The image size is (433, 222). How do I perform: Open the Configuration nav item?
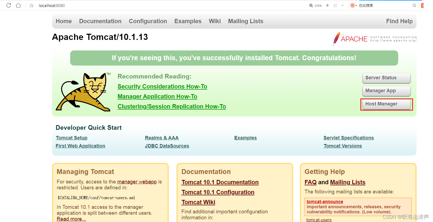148,21
